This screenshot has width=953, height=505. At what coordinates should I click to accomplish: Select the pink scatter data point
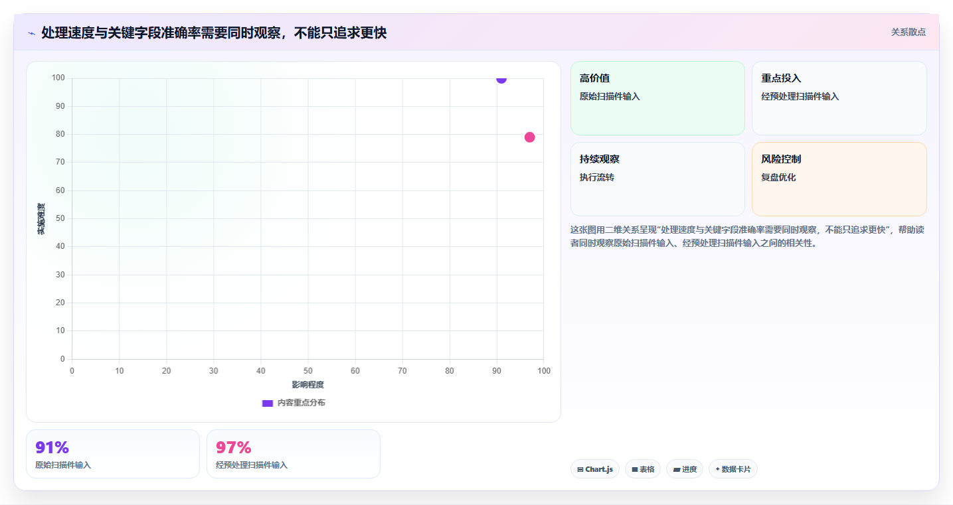tap(529, 137)
